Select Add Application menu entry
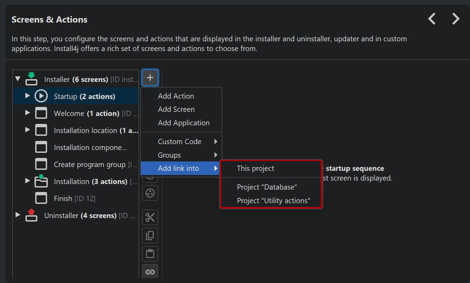Screen dimensions: 470x283 click(x=184, y=123)
